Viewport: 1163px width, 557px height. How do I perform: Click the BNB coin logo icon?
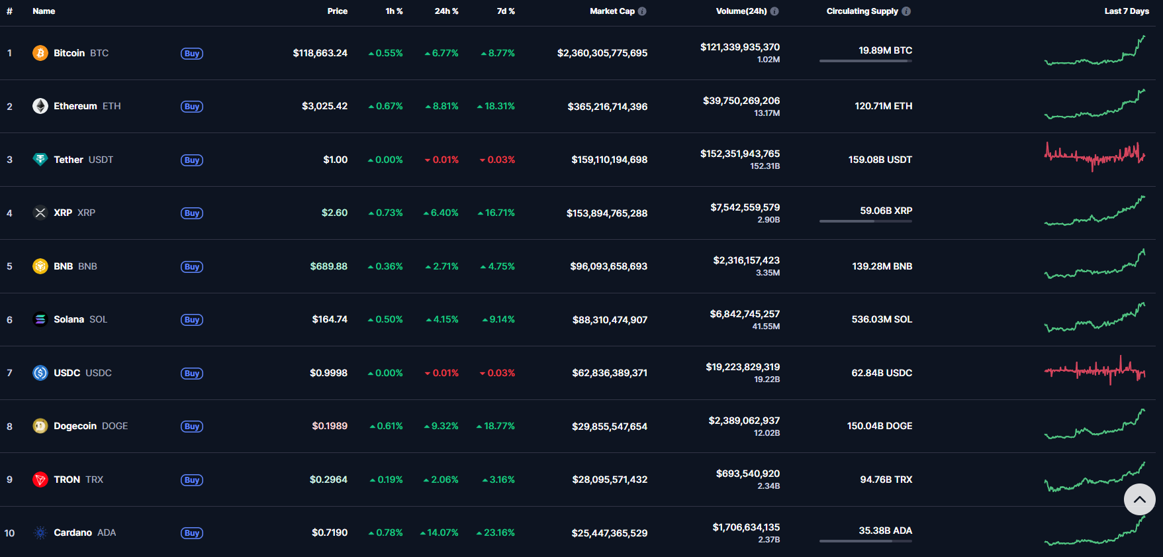(40, 266)
